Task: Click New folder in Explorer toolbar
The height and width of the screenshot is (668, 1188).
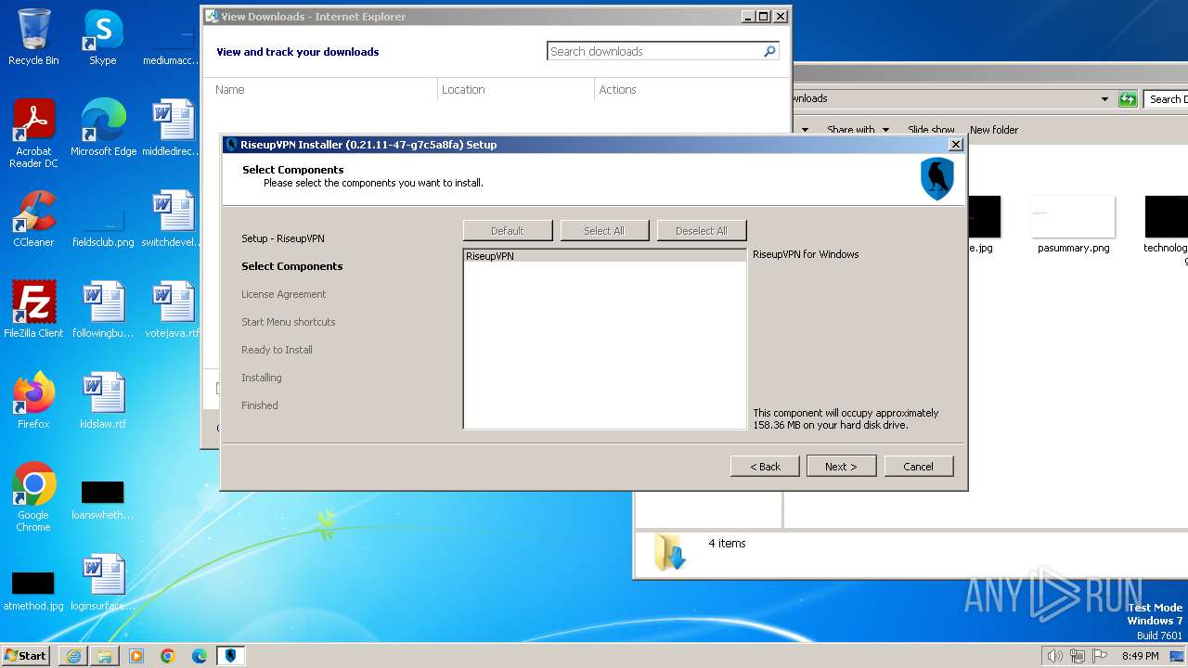Action: click(994, 130)
